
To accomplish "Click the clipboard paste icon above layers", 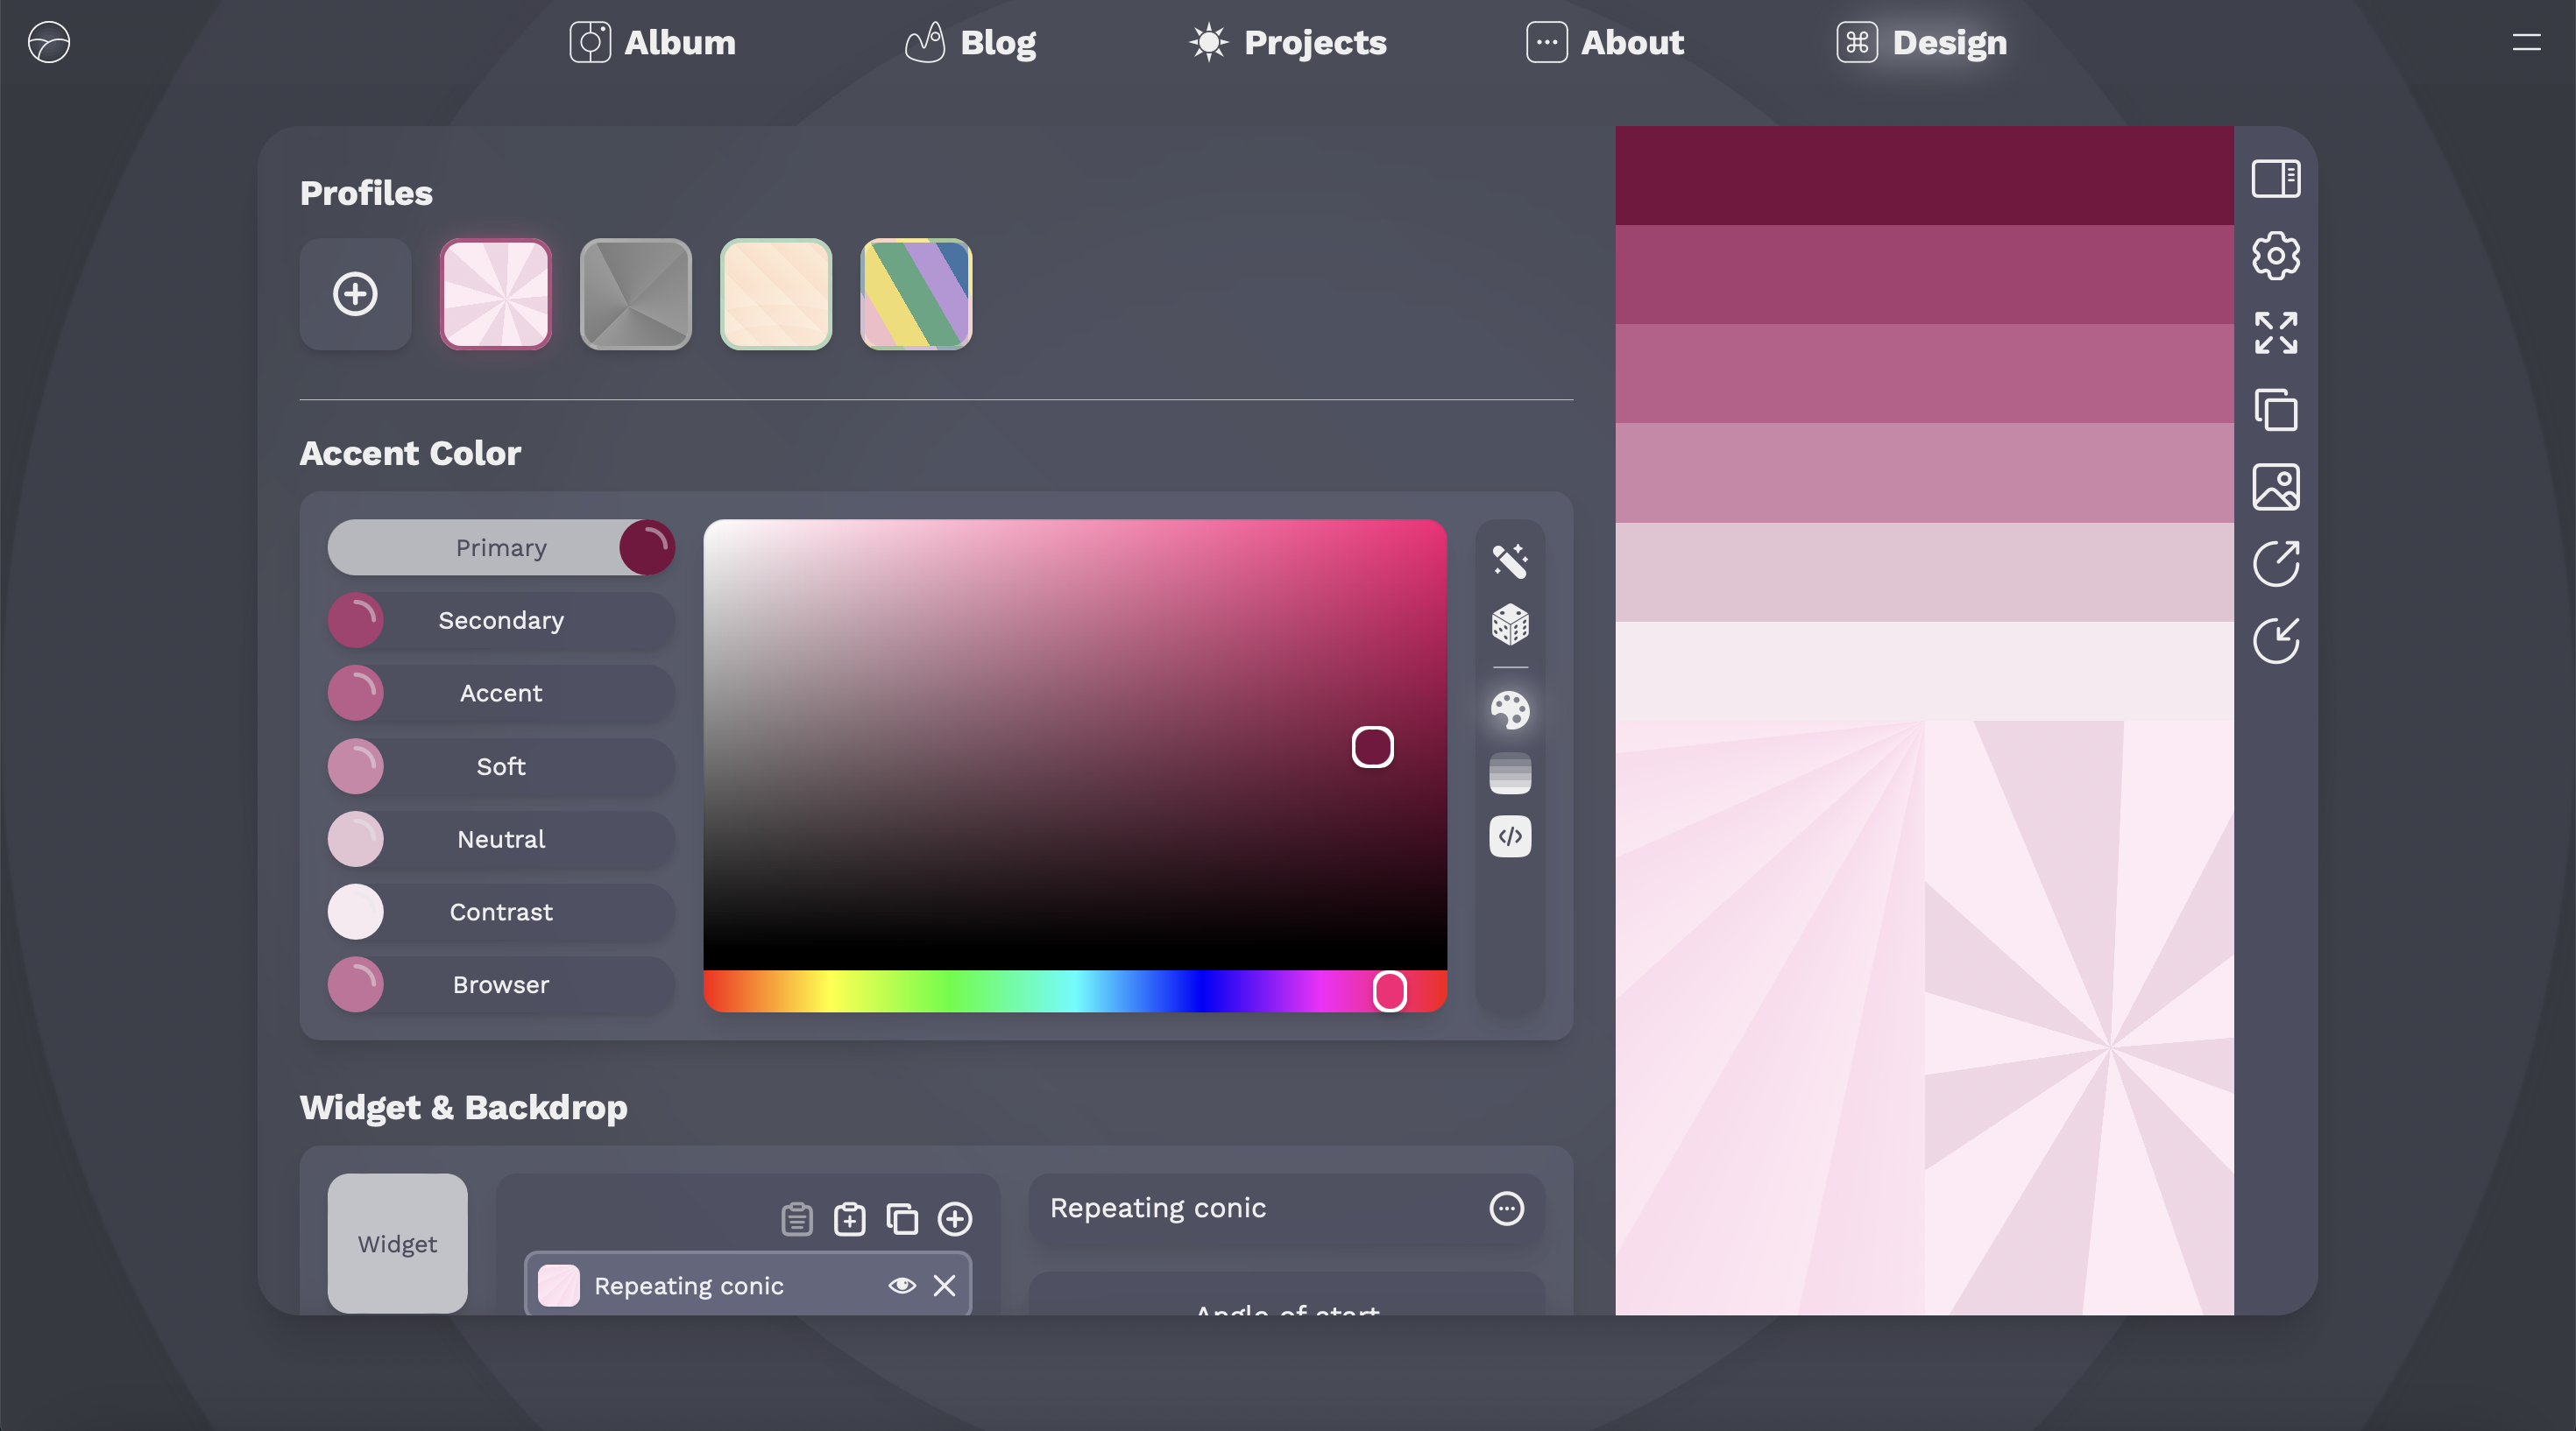I will (796, 1219).
